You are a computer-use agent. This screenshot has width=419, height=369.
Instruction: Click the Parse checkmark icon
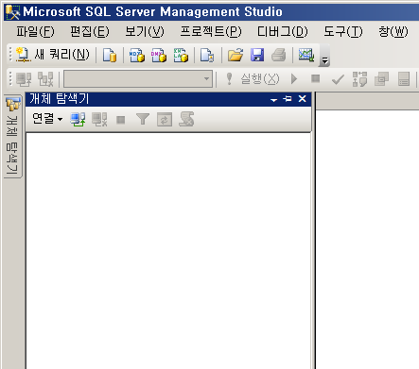[338, 79]
